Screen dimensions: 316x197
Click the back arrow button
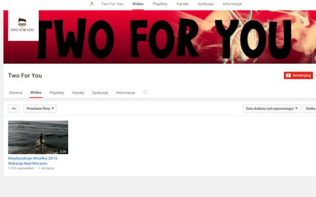tap(14, 109)
